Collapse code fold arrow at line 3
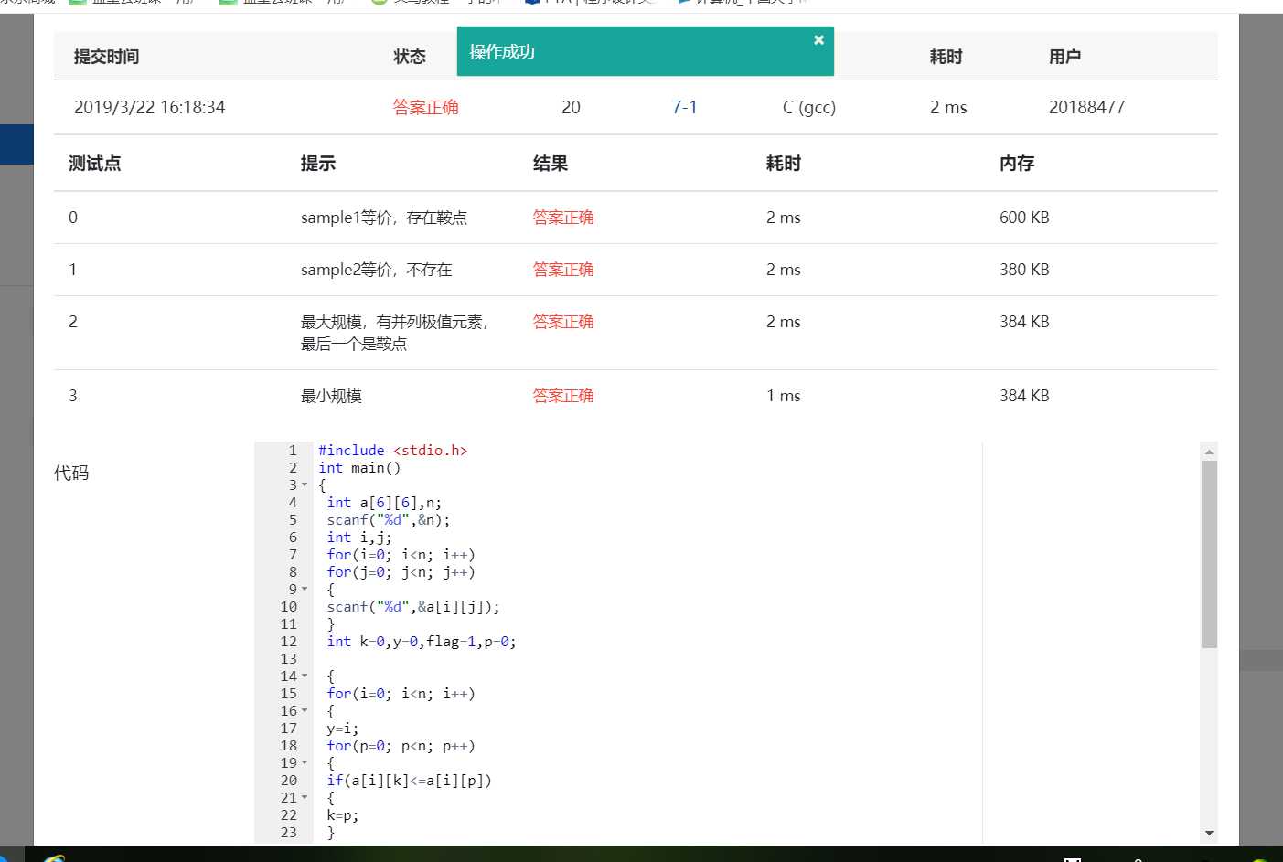Viewport: 1283px width, 862px height. coord(305,485)
